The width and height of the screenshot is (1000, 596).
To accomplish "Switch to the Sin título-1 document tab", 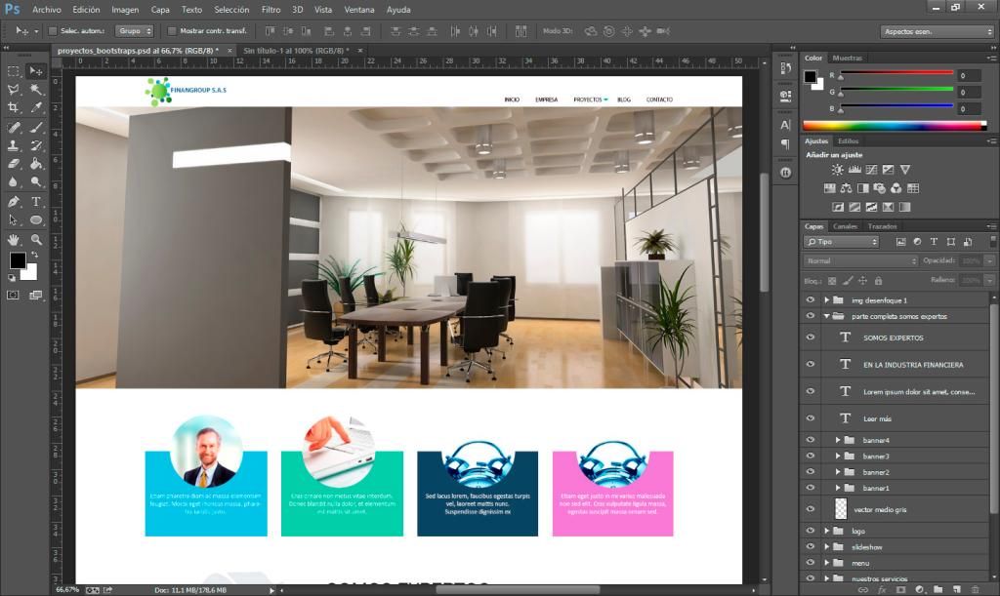I will tap(297, 51).
